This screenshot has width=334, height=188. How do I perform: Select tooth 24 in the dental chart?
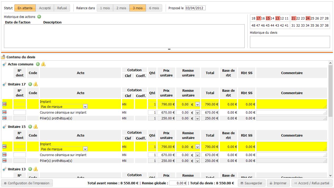[x=308, y=18]
